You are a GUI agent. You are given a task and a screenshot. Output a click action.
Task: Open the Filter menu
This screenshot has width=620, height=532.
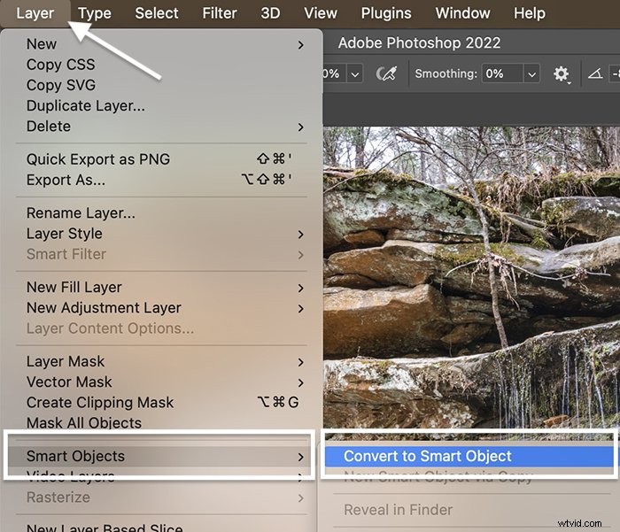tap(220, 13)
